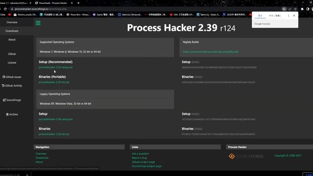Click the Supported Operating Systems heading
The image size is (313, 176).
pyautogui.click(x=57, y=42)
